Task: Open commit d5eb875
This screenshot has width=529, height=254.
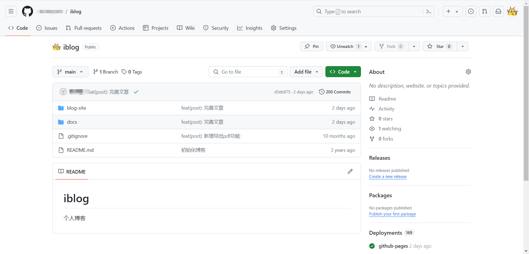Action: click(282, 92)
